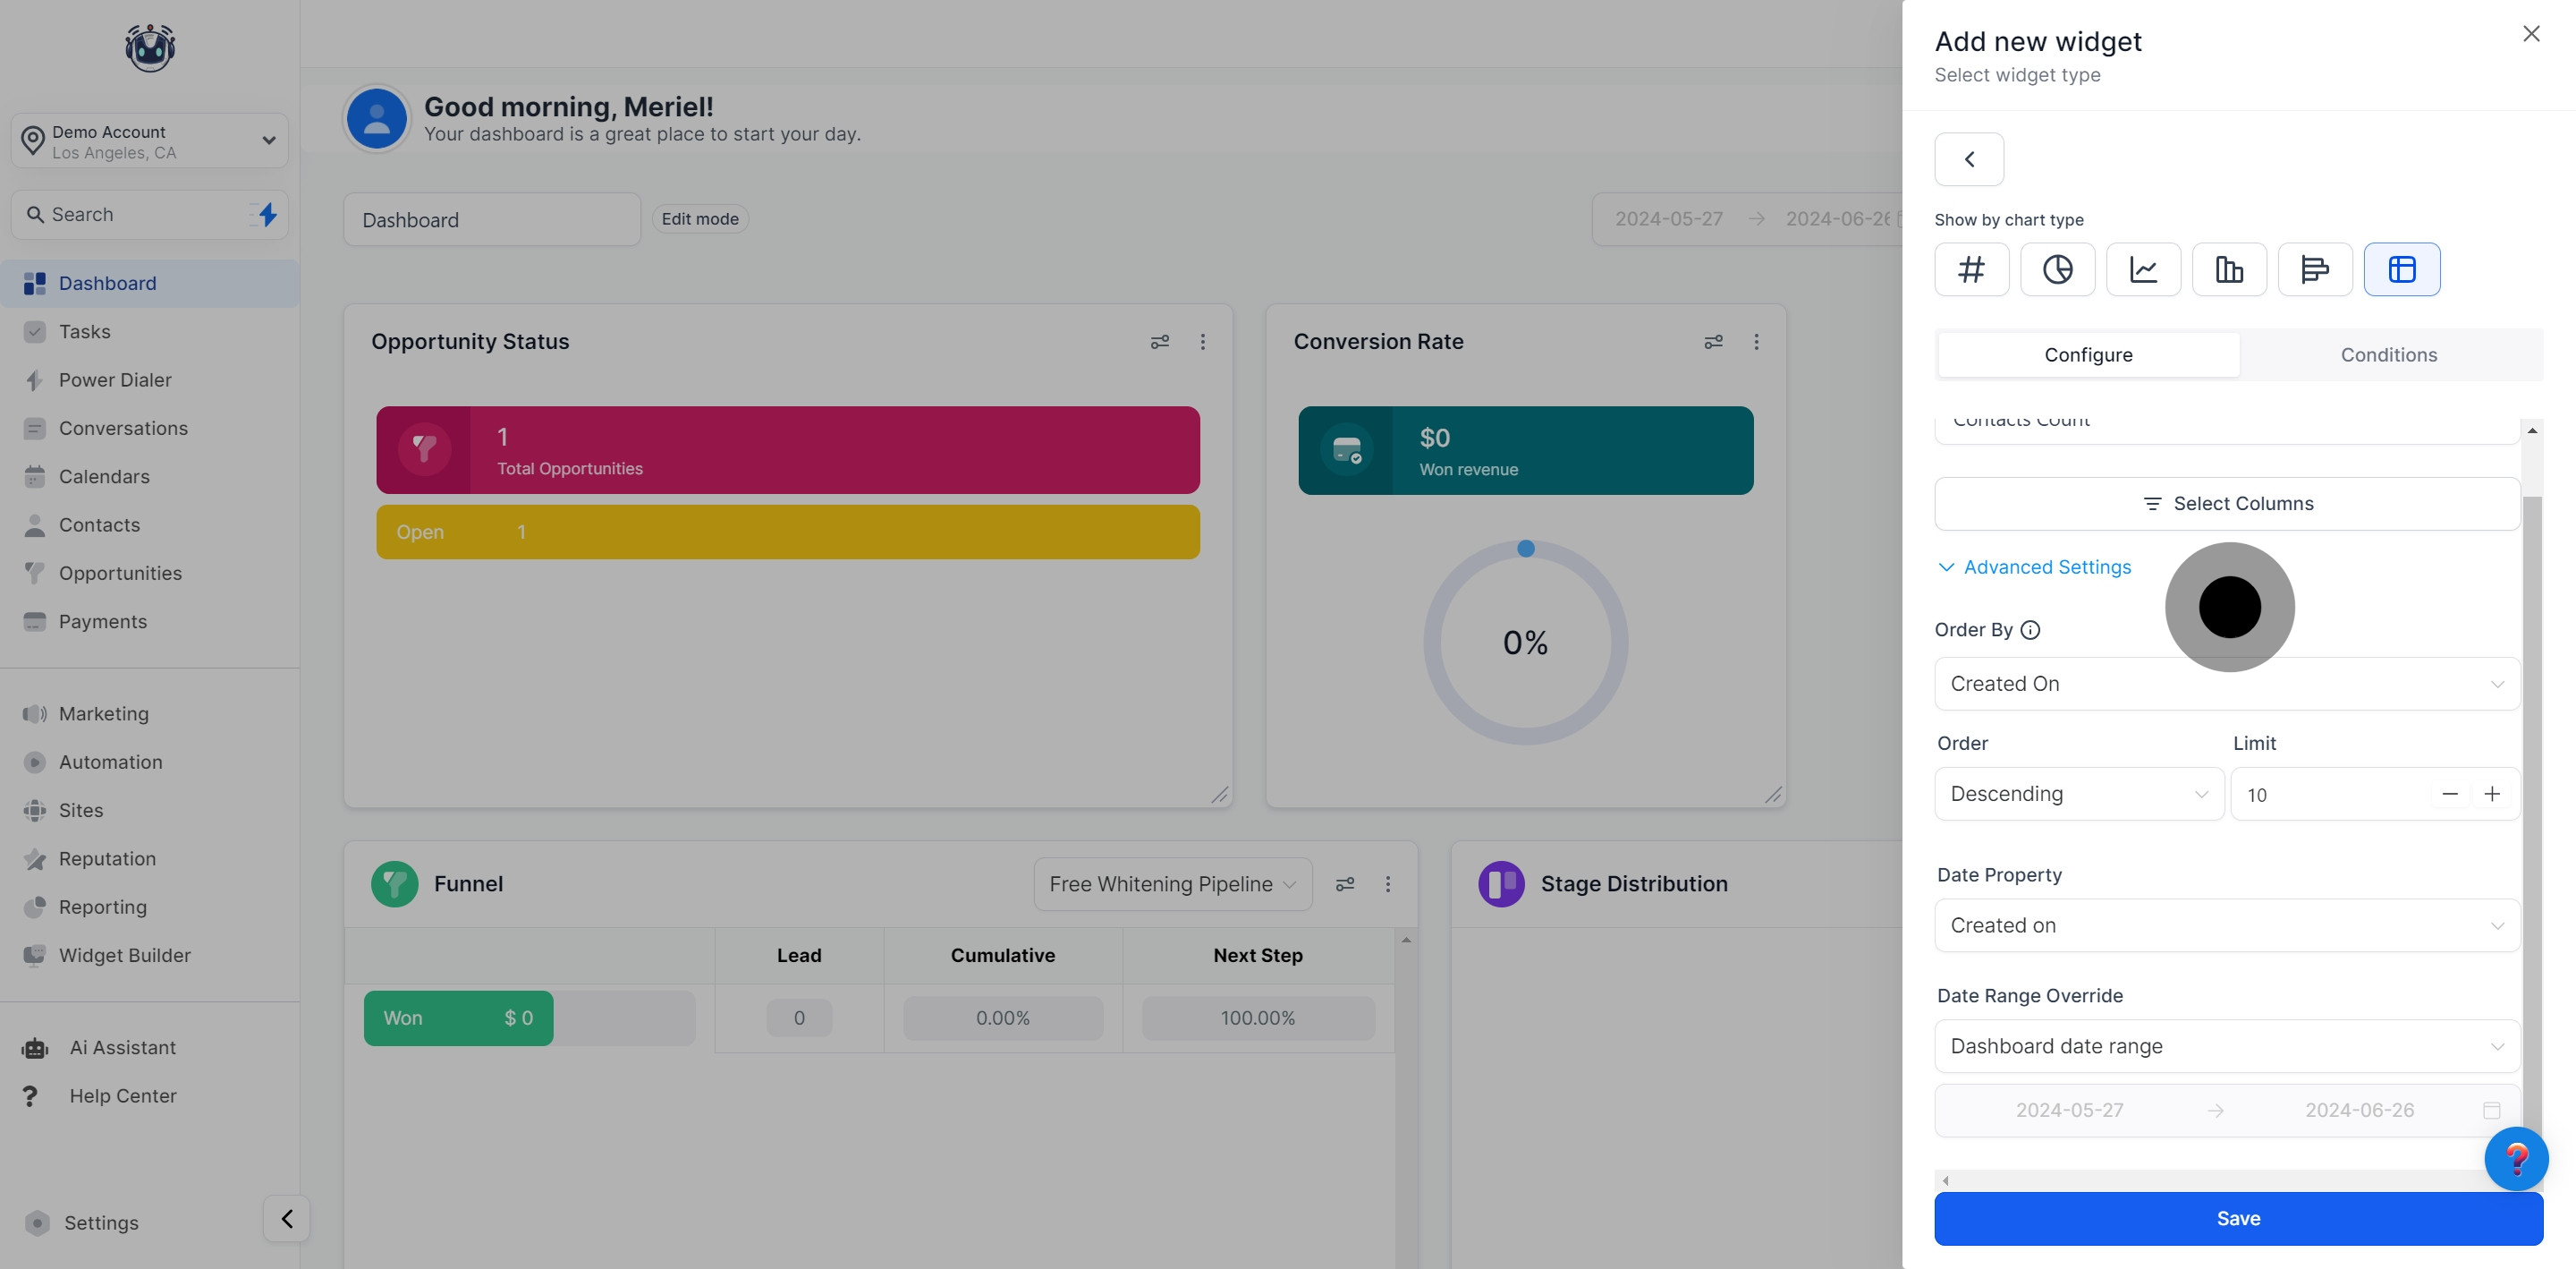Screen dimensions: 2576x1269
Task: Decrease Limit with the minus stepper
Action: [2449, 794]
